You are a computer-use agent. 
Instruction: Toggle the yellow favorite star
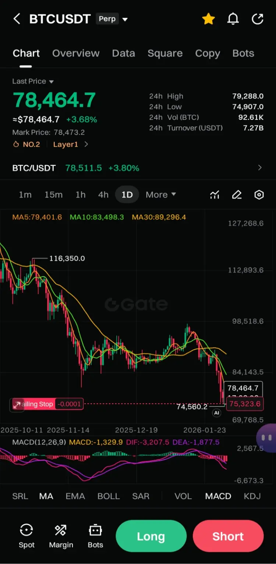tap(209, 19)
